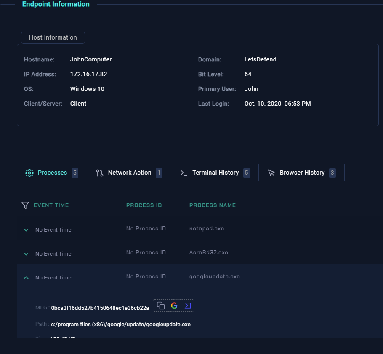Expand the notepad.exe process row
This screenshot has height=354, width=383.
26,230
